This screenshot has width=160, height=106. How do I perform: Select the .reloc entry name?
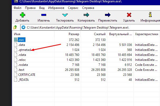pyautogui.click(x=22, y=60)
